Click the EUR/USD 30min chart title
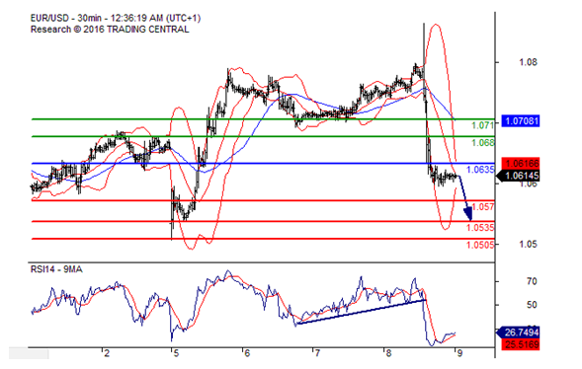582x369 pixels. [x=116, y=18]
